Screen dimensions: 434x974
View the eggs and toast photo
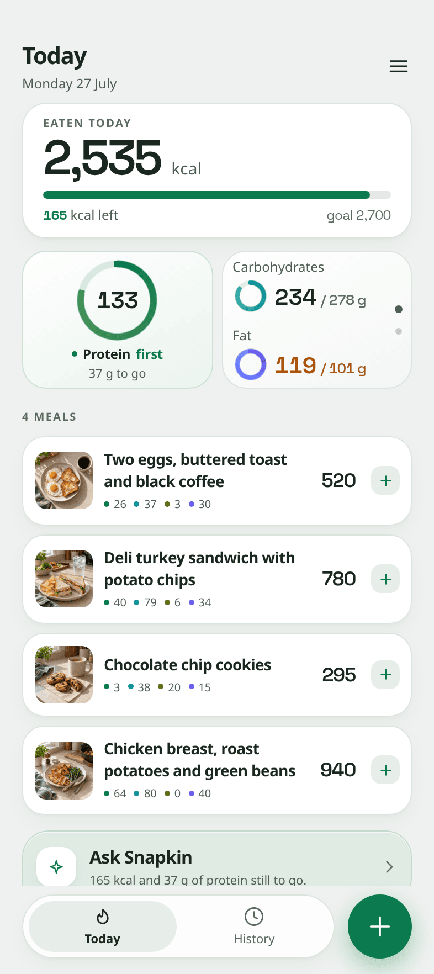click(64, 480)
